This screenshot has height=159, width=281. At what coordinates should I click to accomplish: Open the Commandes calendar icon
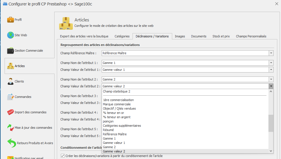pyautogui.click(x=10, y=97)
